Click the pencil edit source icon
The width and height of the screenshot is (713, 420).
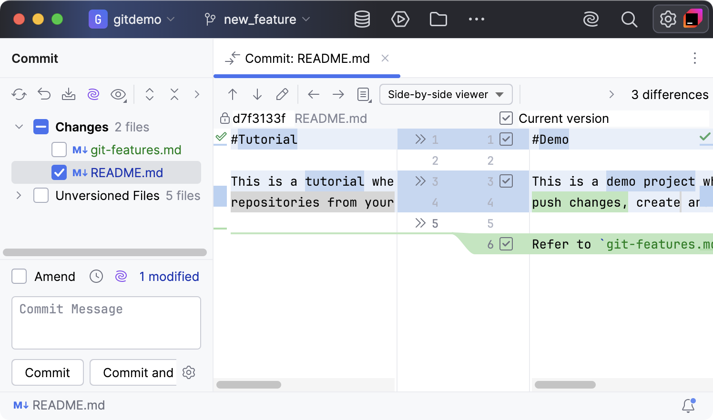[282, 94]
